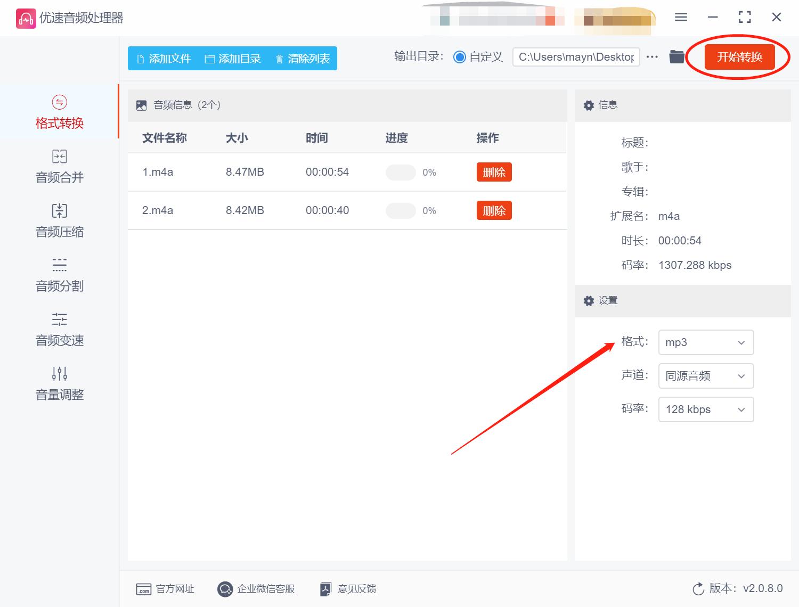Delete 2.m4a from the list
This screenshot has height=607, width=799.
click(x=494, y=210)
